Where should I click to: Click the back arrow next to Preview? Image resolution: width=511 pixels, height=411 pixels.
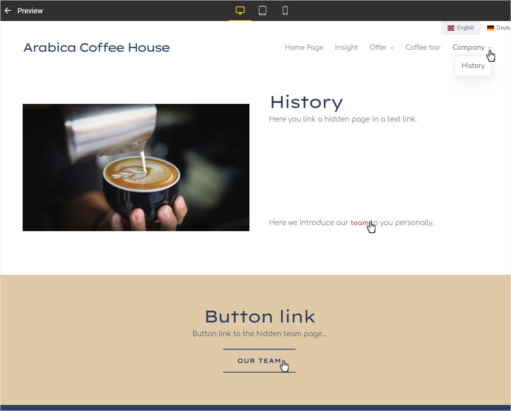click(x=8, y=11)
